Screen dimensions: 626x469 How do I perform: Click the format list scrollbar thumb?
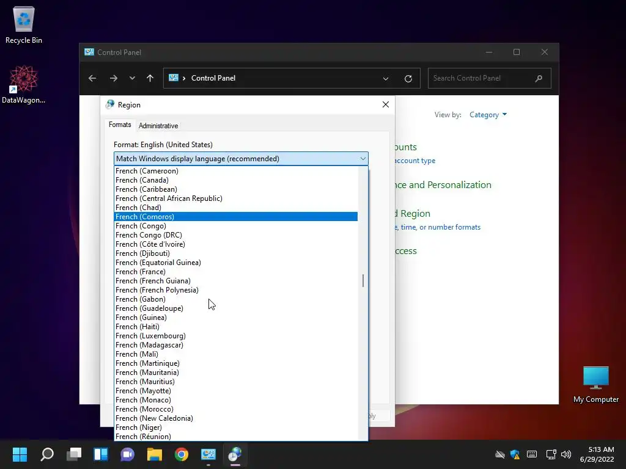(363, 280)
